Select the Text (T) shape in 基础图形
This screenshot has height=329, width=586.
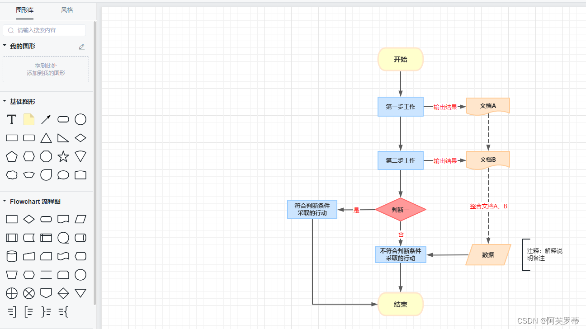point(12,119)
